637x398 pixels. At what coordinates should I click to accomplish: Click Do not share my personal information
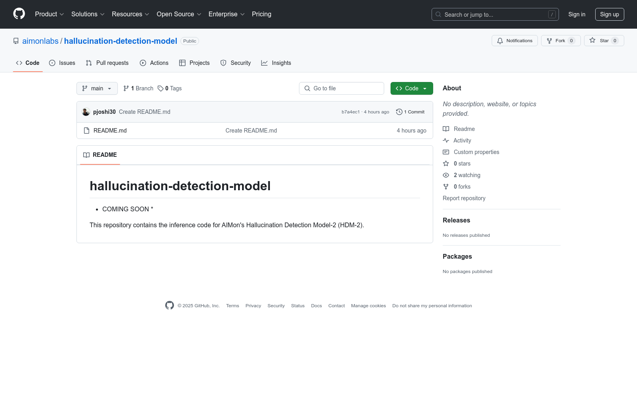[432, 306]
